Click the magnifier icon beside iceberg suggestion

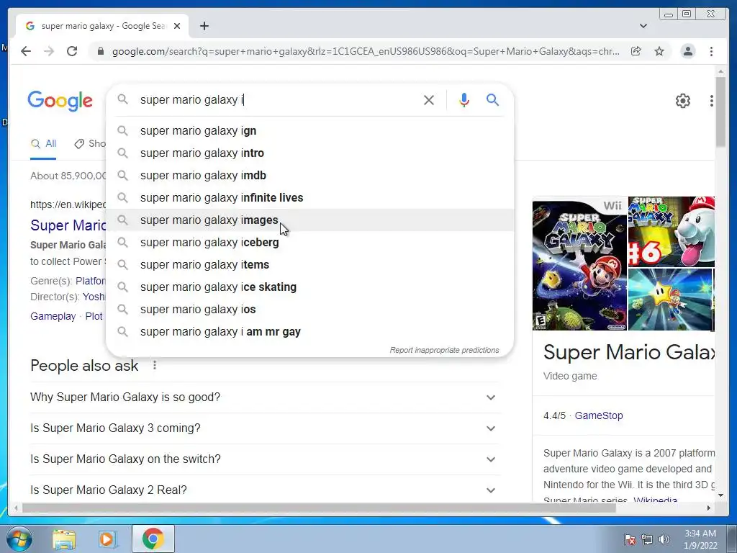point(122,242)
